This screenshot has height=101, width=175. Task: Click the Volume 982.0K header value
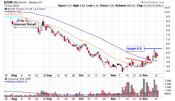(125, 5)
